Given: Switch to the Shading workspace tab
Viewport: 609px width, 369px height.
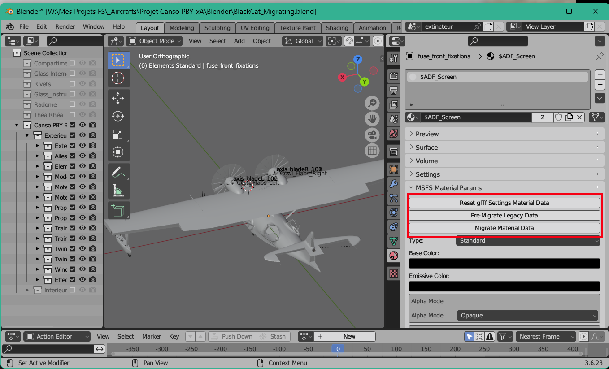Looking at the screenshot, I should pos(337,28).
